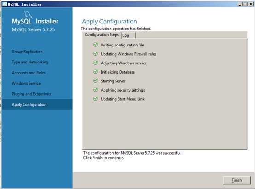Screen dimensions: 255x189
Task: Select the Configuration Steps tab
Action: click(102, 35)
